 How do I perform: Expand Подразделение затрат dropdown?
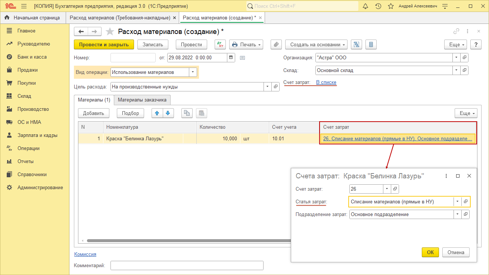458,214
